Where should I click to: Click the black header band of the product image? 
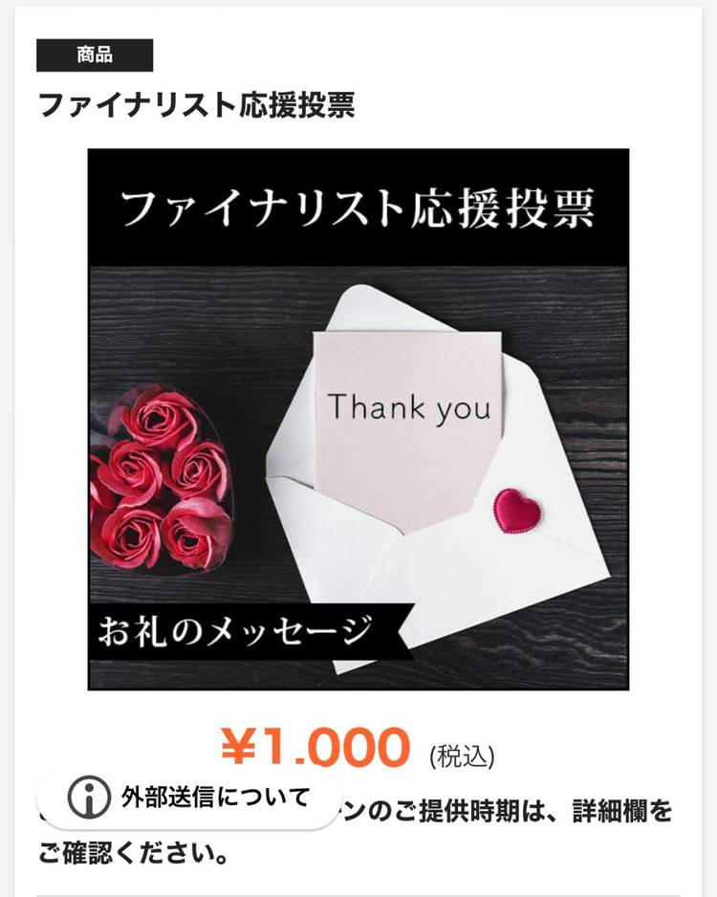click(358, 208)
